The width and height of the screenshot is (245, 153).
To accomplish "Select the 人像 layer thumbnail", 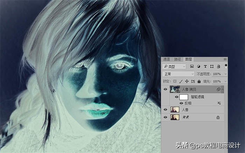I will 174,110.
